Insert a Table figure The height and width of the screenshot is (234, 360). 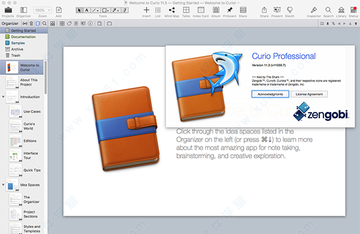[x=186, y=12]
